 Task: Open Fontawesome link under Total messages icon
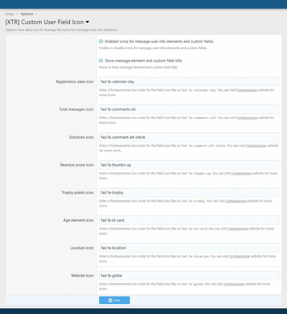[x=247, y=118]
